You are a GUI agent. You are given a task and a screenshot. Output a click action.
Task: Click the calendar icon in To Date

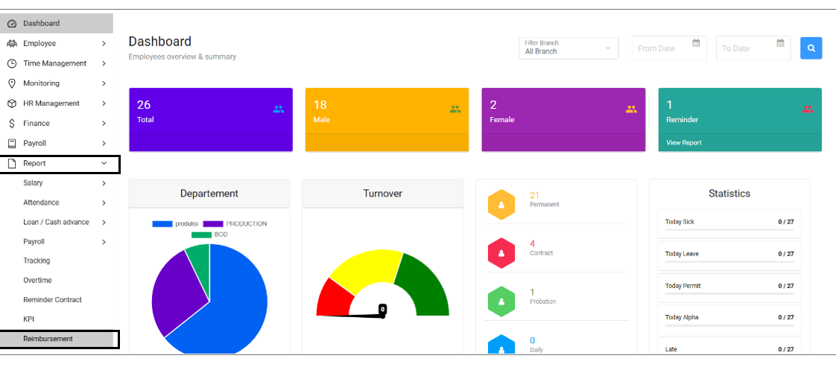780,43
